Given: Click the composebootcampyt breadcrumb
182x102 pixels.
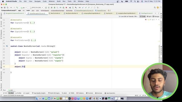Looking at the screenshot, I should pyautogui.click(x=57, y=10).
